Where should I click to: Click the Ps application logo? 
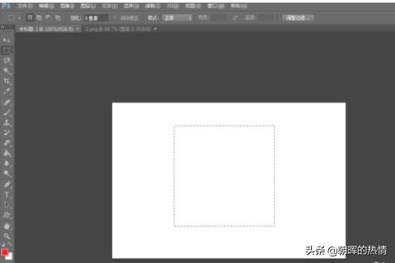6,5
